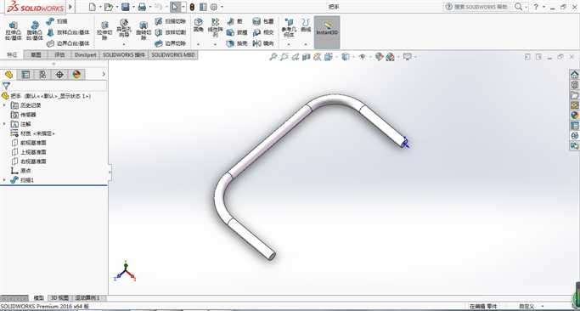Expand the Sweep1 (扫描1) feature node

[4, 180]
